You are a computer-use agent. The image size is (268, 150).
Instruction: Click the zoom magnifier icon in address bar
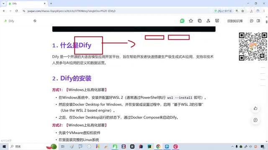(237, 11)
